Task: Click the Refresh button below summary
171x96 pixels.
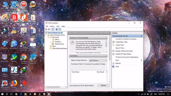Action: 103,85
